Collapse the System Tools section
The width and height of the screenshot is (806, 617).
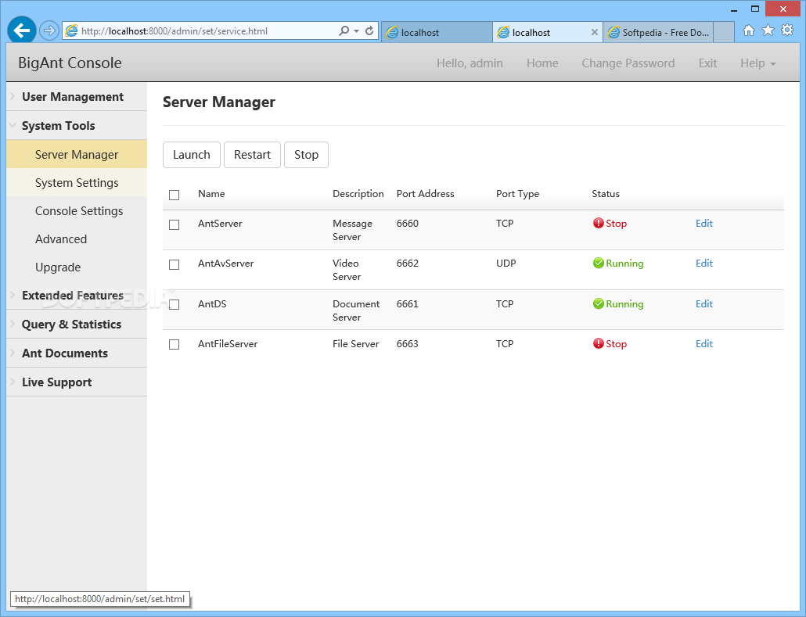(77, 125)
